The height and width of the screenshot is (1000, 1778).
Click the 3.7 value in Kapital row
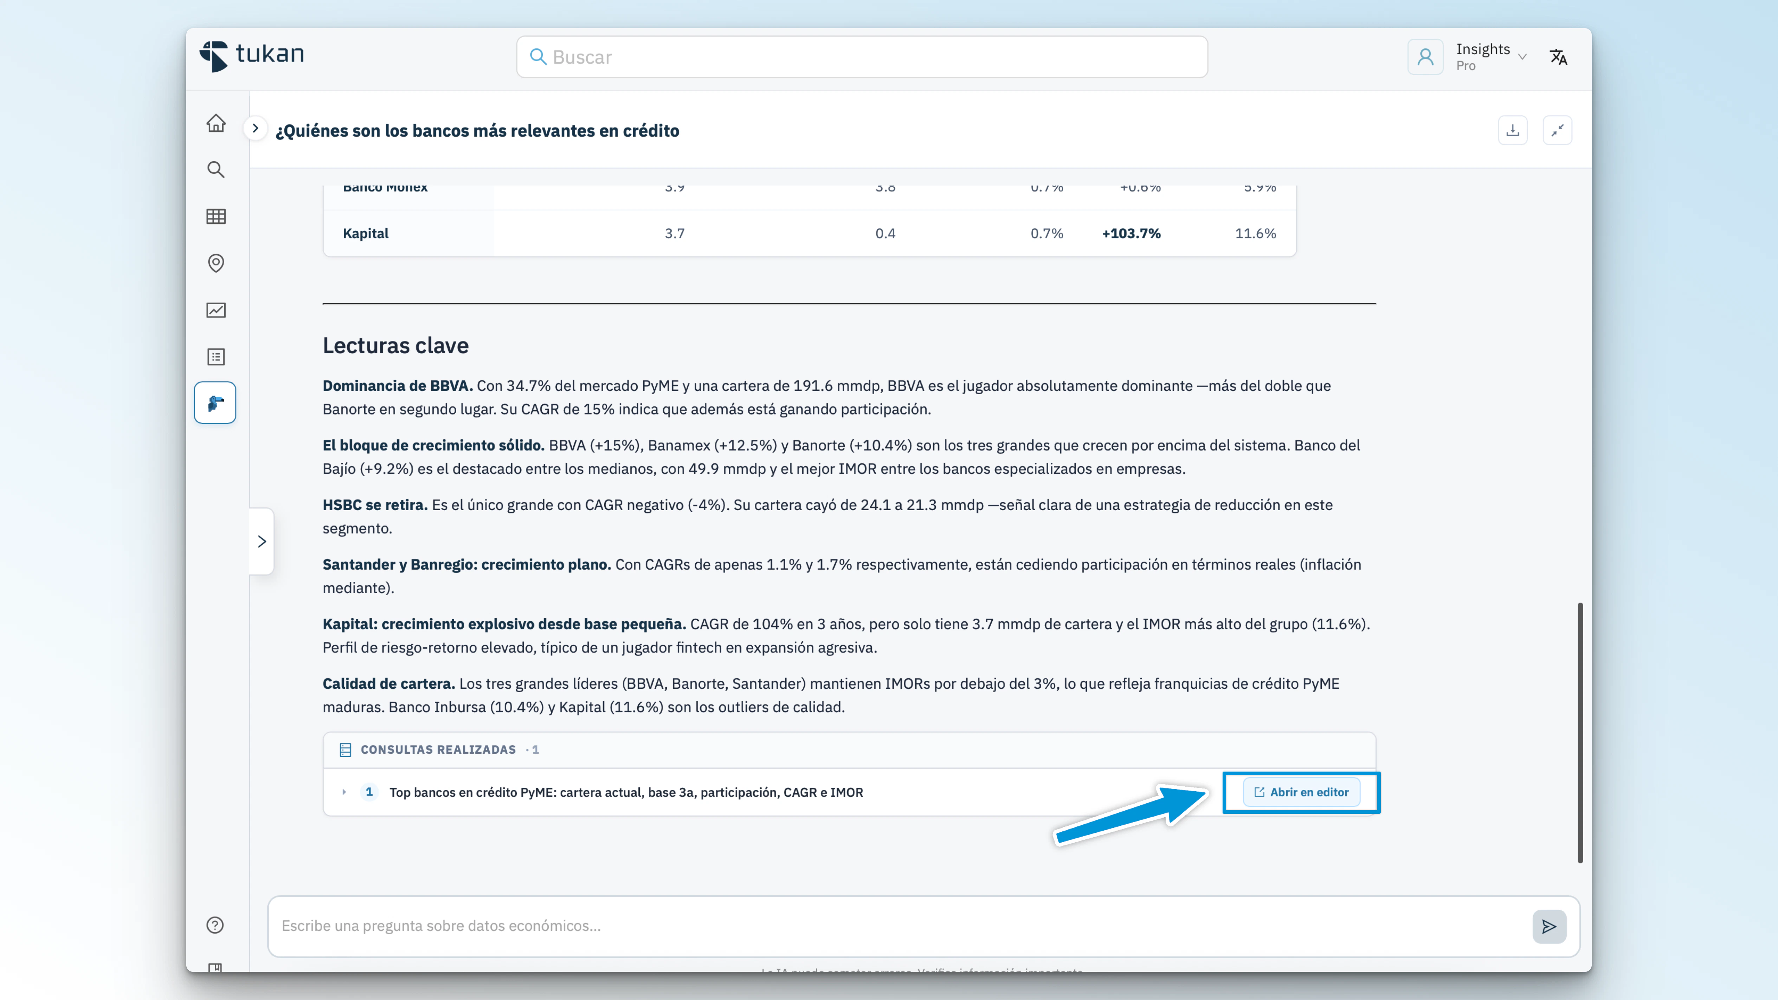pos(674,233)
